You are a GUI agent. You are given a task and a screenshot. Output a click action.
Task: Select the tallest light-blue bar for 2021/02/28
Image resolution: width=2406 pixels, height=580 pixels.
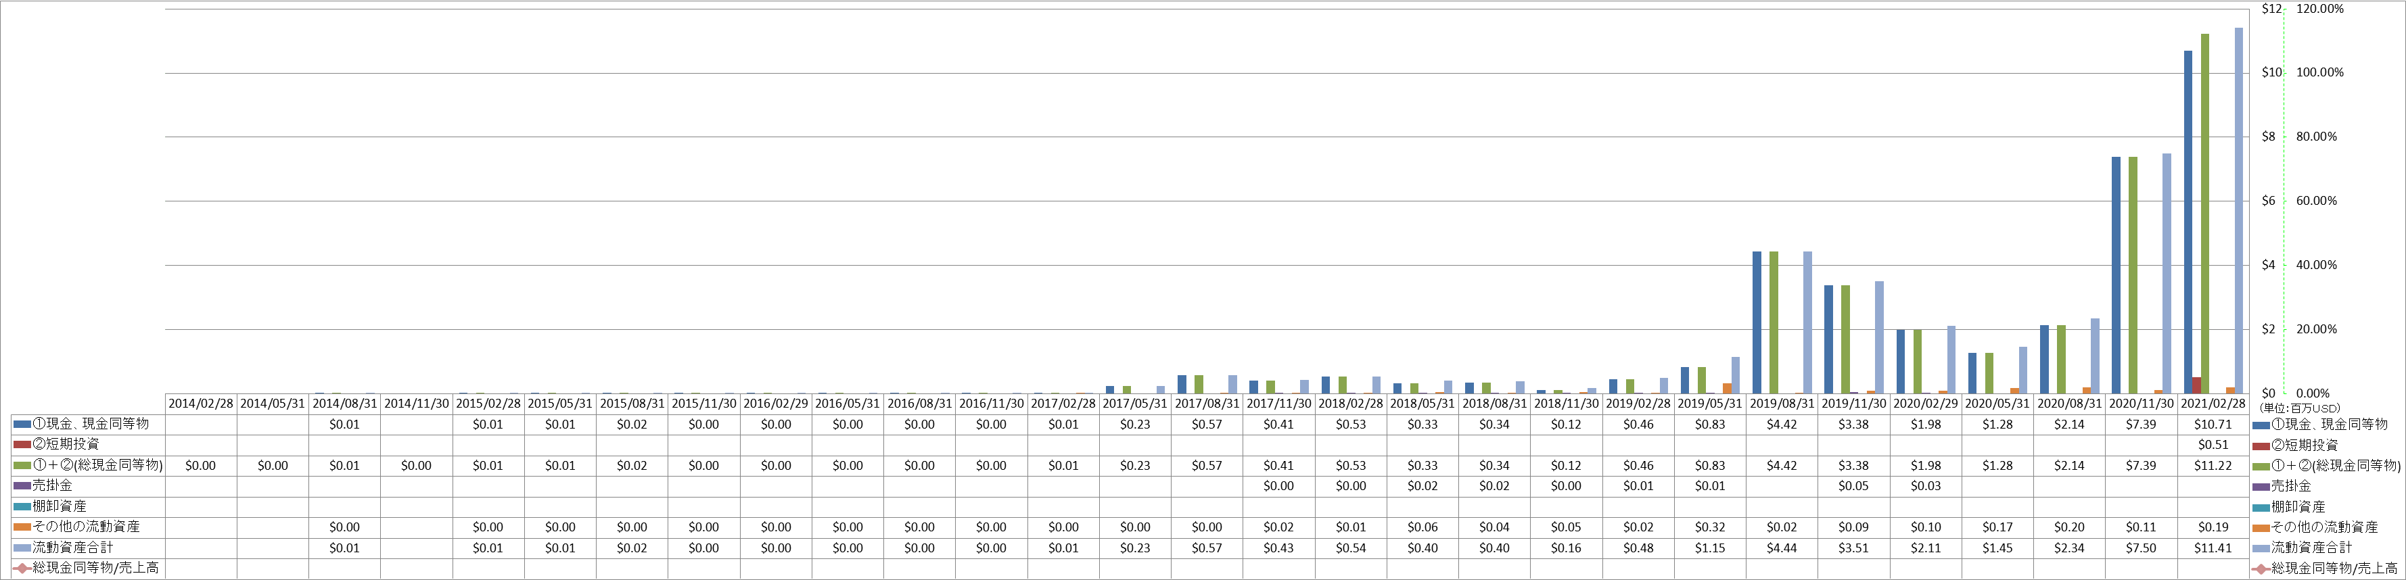(x=2238, y=210)
